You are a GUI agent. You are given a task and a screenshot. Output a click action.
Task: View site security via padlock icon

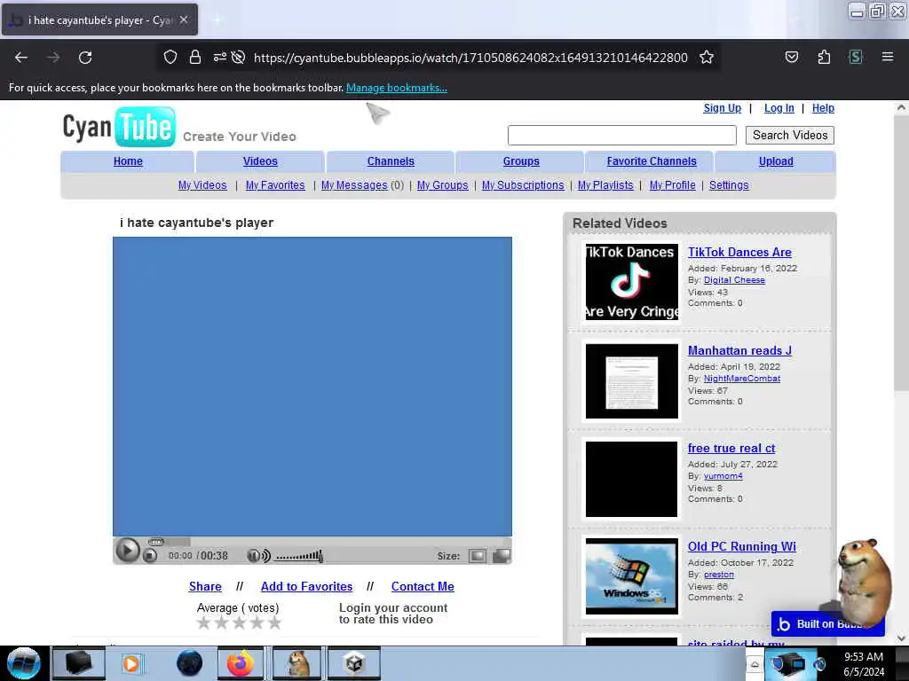[x=195, y=58]
